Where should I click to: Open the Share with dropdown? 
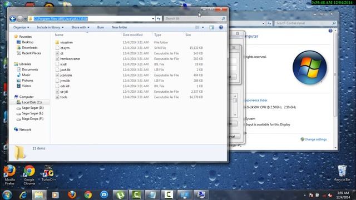[x=80, y=27]
